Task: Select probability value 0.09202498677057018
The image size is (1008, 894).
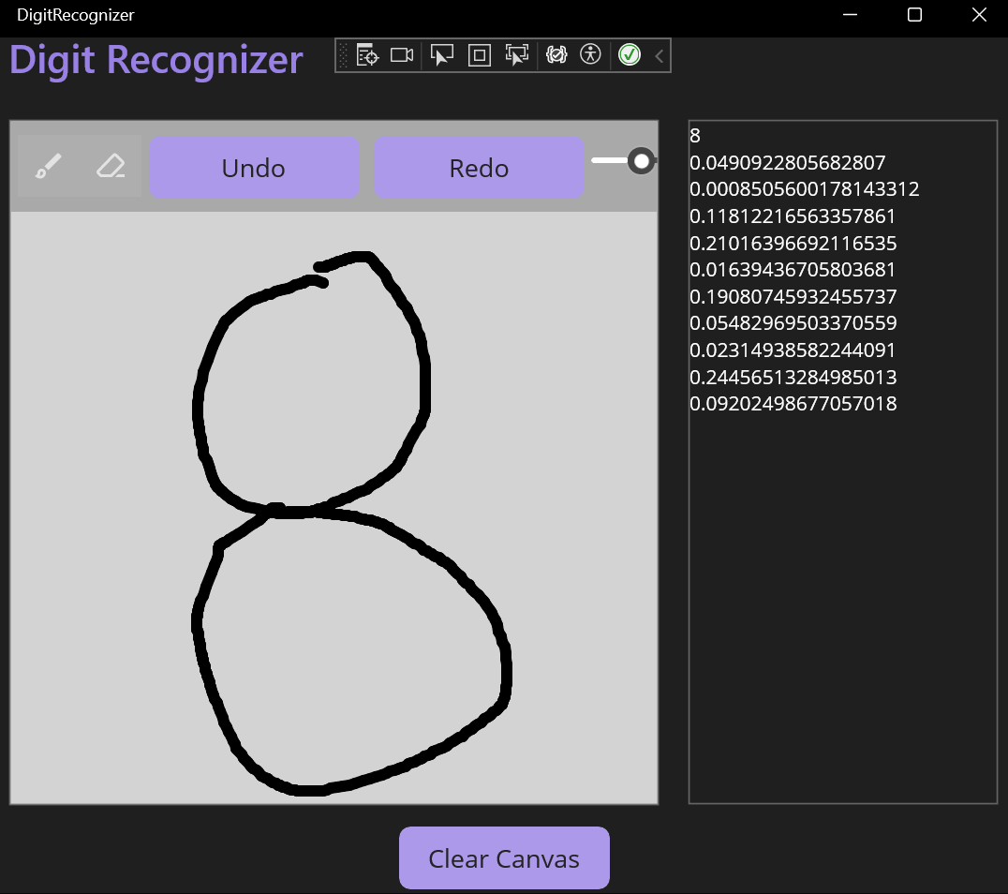Action: (793, 403)
